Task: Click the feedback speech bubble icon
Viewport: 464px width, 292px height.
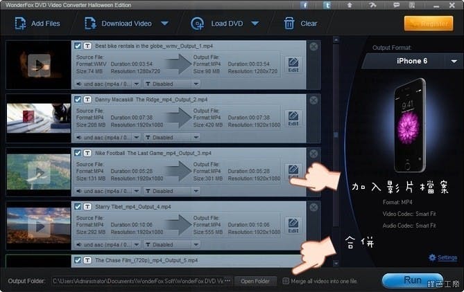Action: pyautogui.click(x=396, y=5)
